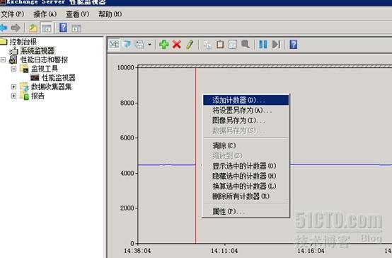
Task: Select 数据收集器集 tree node
Action: tap(51, 86)
